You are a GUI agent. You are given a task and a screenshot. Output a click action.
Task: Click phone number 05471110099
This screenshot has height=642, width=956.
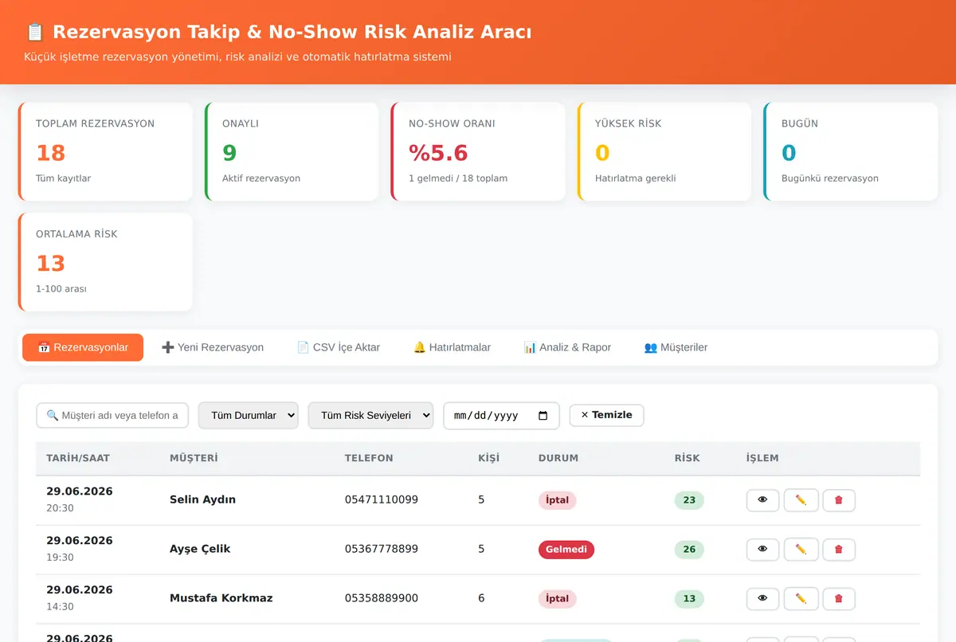point(382,500)
